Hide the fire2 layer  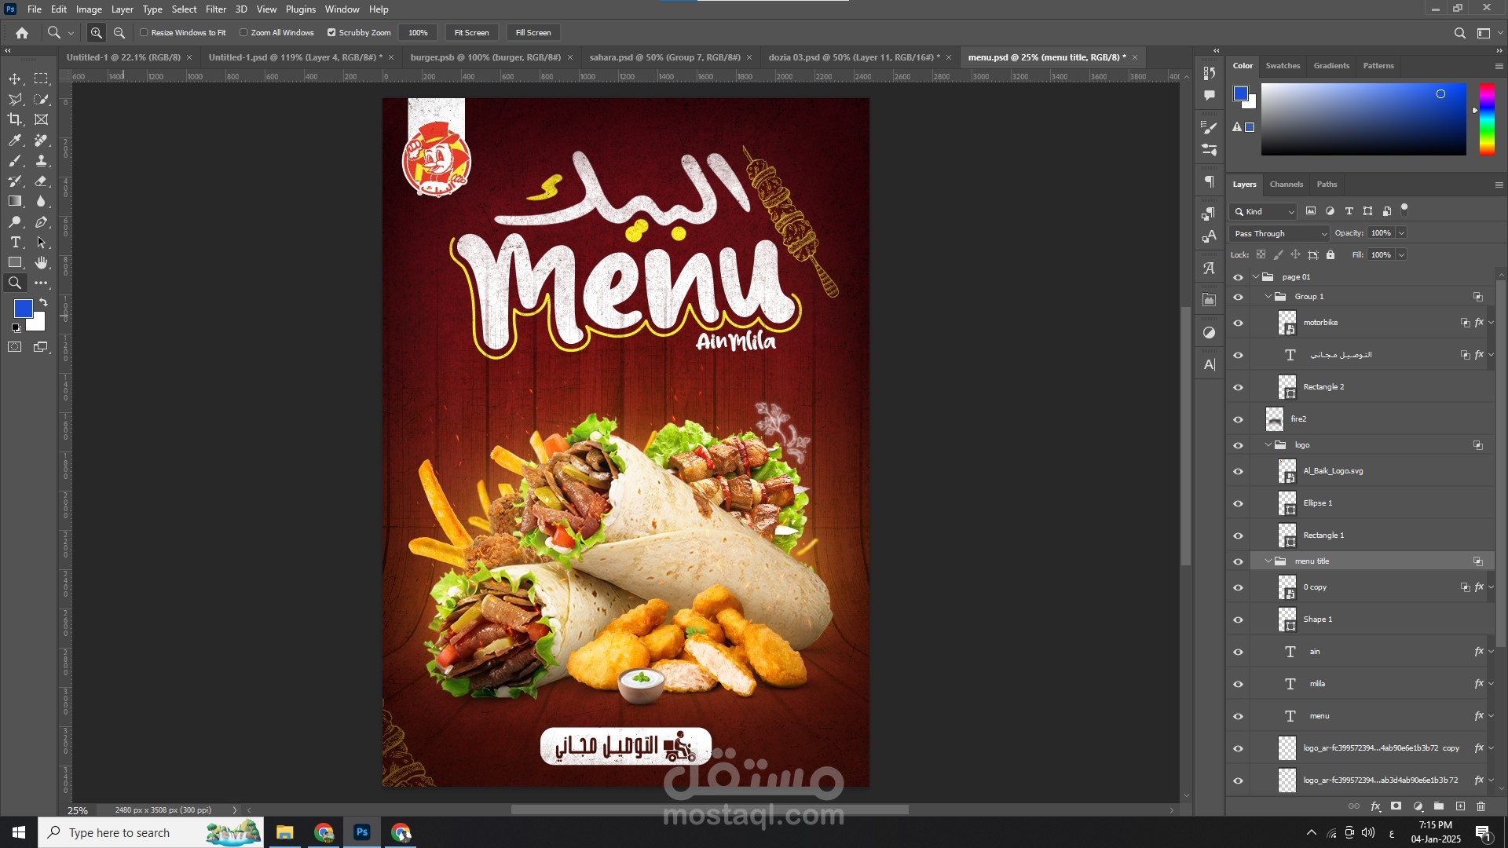coord(1239,419)
